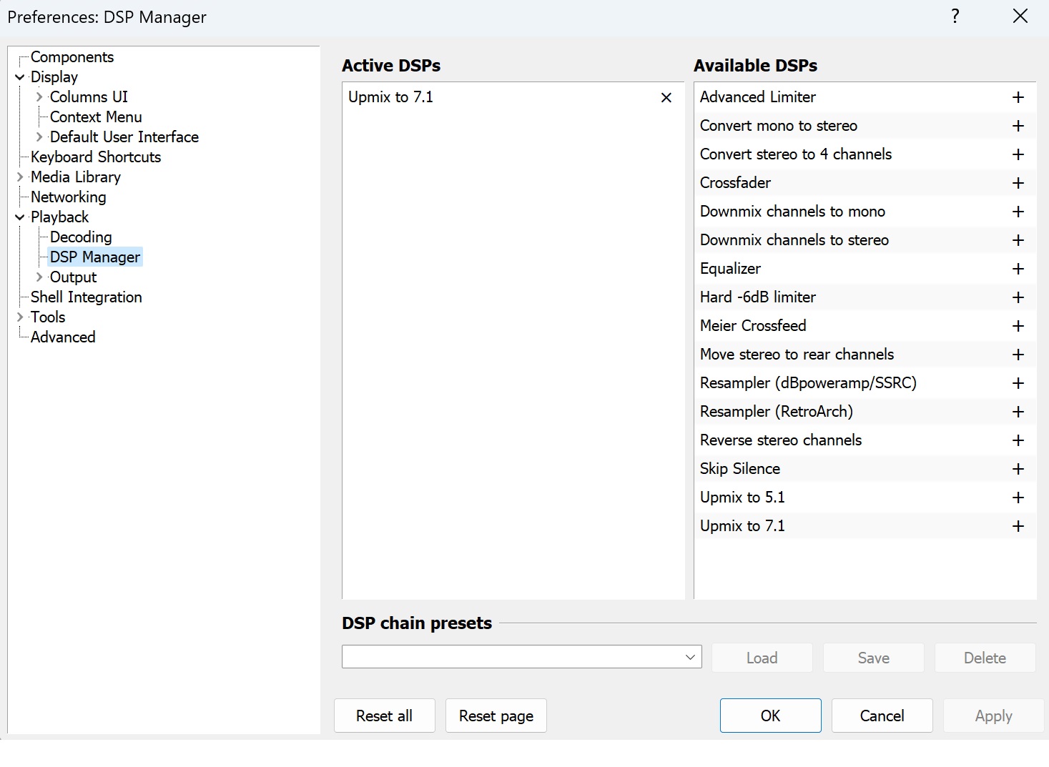The width and height of the screenshot is (1049, 767).
Task: Click the OK button
Action: tap(770, 716)
